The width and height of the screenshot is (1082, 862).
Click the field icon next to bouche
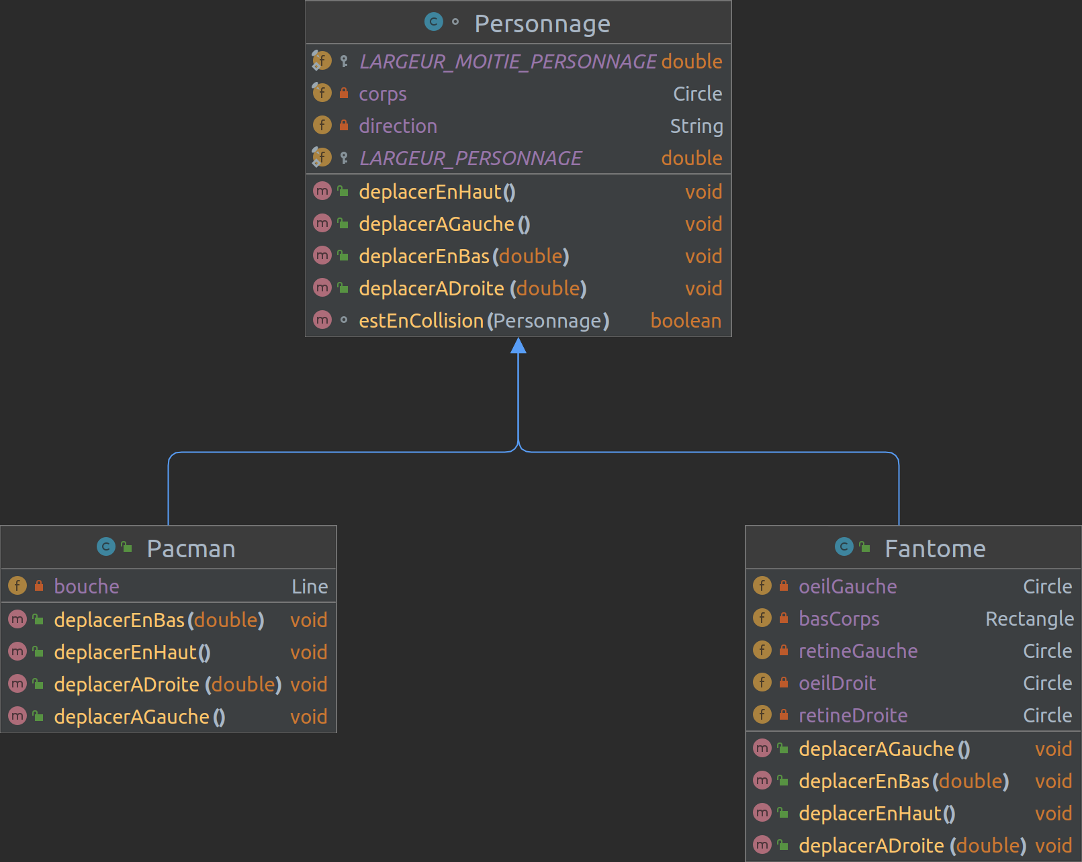17,585
